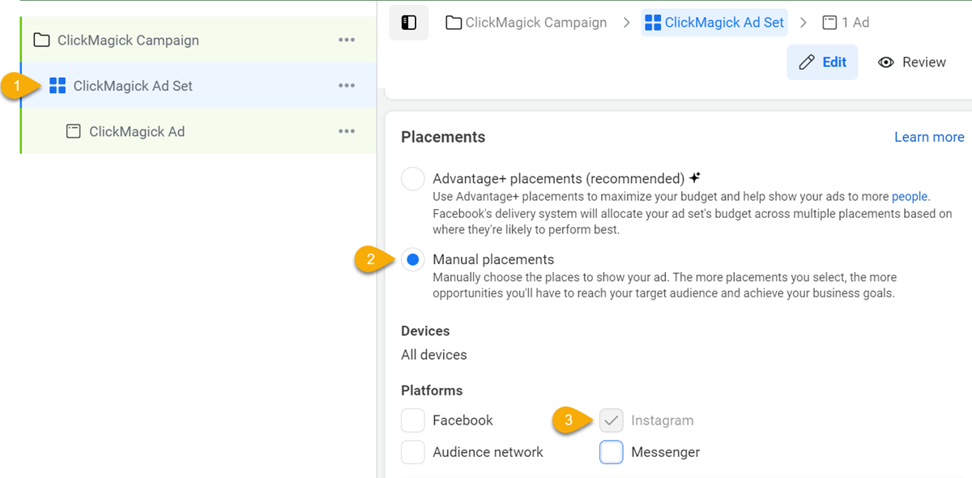Click the ClickMagick Ad Set grid icon in sidebar
The width and height of the screenshot is (972, 478).
pyautogui.click(x=58, y=86)
